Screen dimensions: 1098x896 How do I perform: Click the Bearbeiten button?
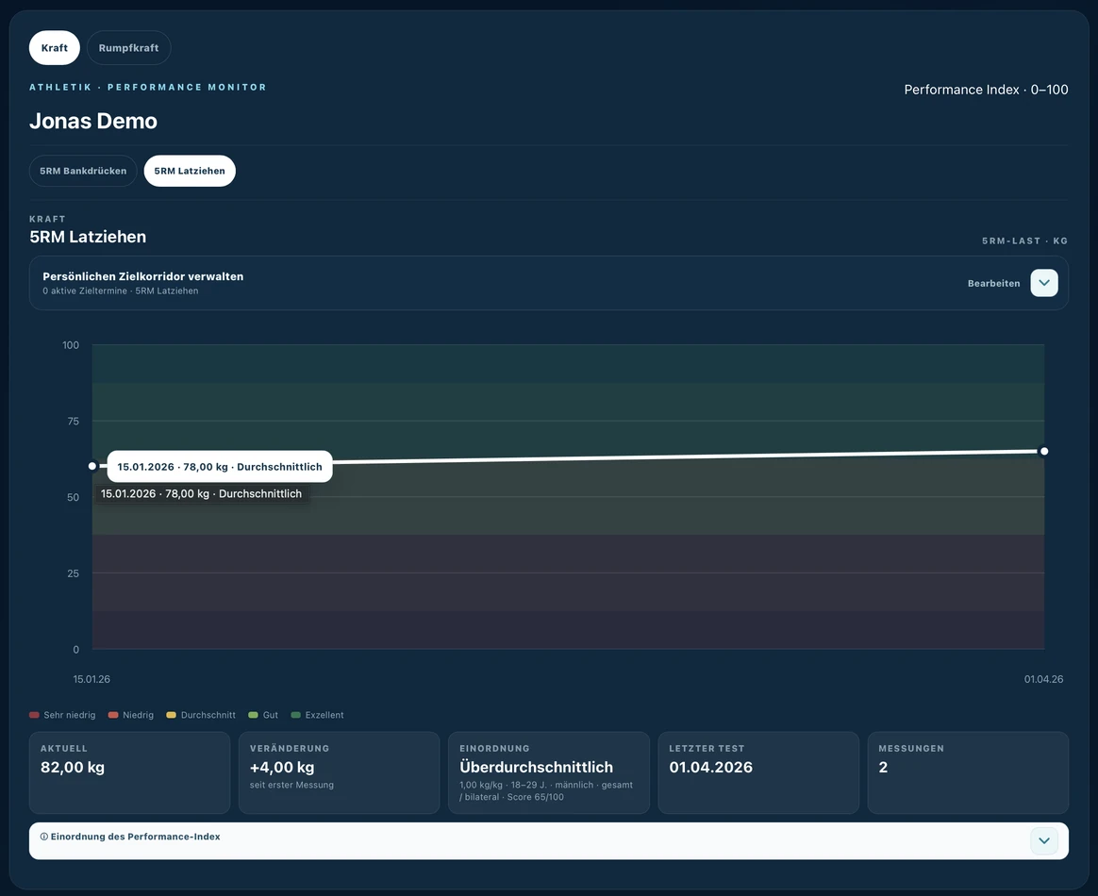993,284
